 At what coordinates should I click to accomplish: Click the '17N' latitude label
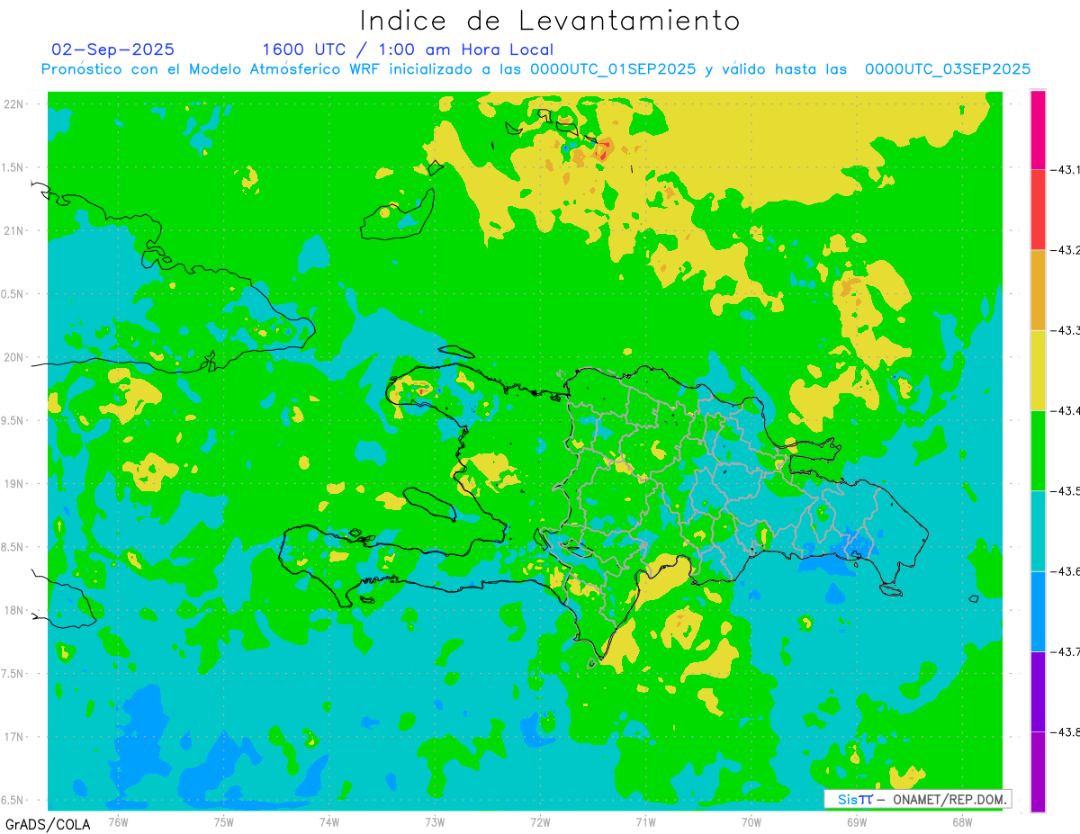tap(15, 738)
